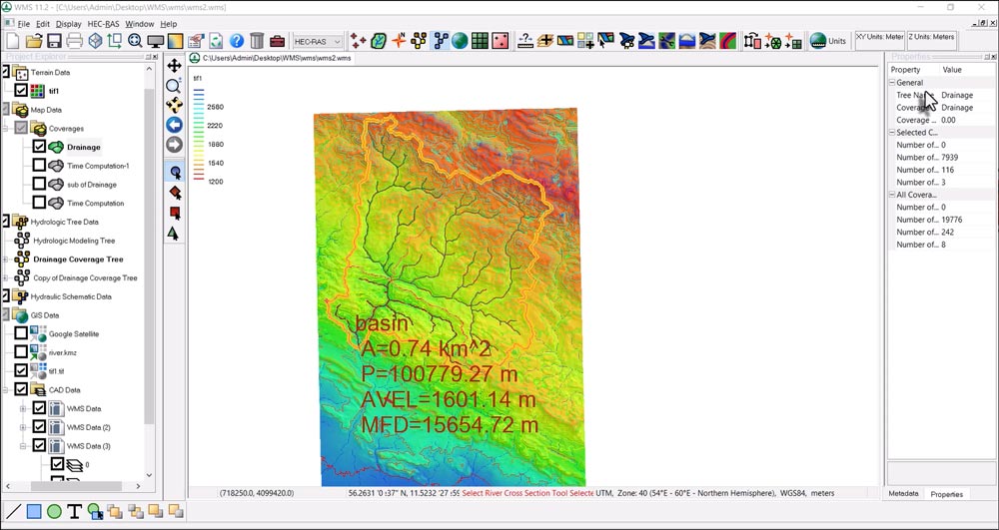
Task: Click the Print icon in toolbar
Action: pos(74,41)
